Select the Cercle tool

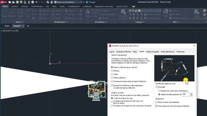[x=20, y=14]
